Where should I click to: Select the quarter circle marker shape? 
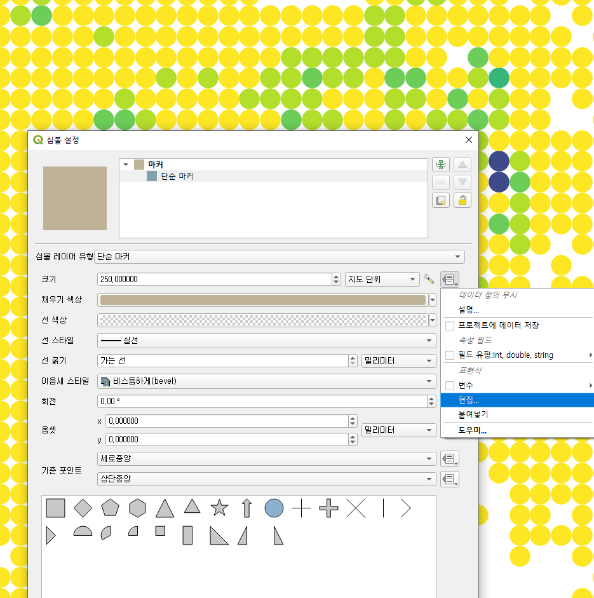point(133,531)
